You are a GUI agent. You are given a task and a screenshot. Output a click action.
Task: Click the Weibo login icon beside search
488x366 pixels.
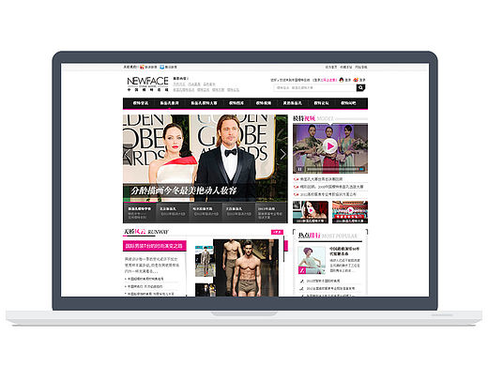tap(356, 80)
